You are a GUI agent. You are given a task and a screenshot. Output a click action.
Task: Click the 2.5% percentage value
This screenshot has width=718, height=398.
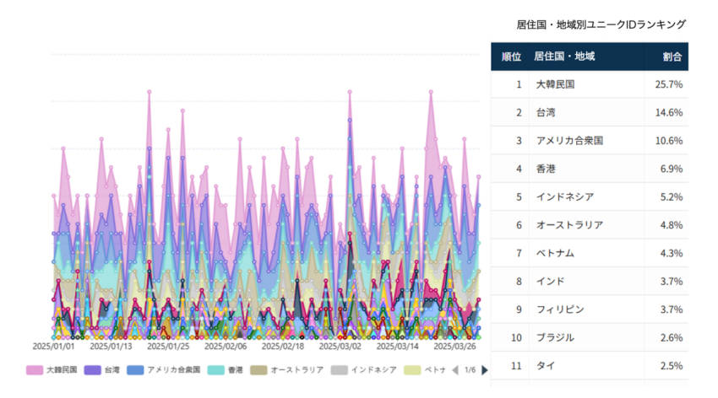(672, 366)
